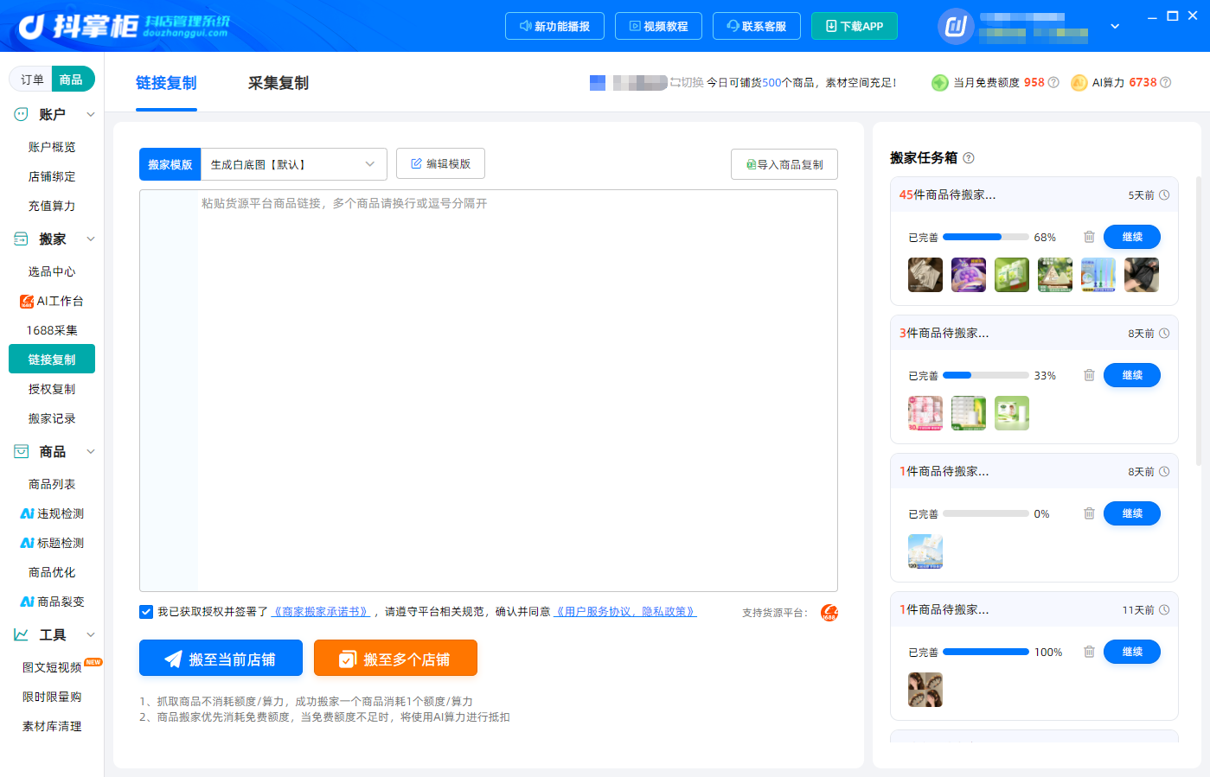Open the 《商家搬家承诺书》 link

321,612
